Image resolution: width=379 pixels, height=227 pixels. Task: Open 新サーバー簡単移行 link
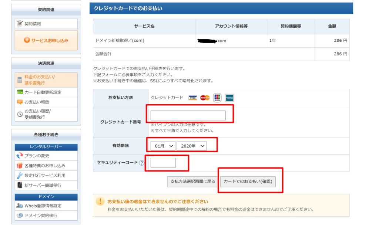46,185
